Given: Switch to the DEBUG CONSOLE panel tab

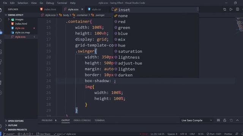Looking at the screenshot, I should pyautogui.click(x=82, y=120).
